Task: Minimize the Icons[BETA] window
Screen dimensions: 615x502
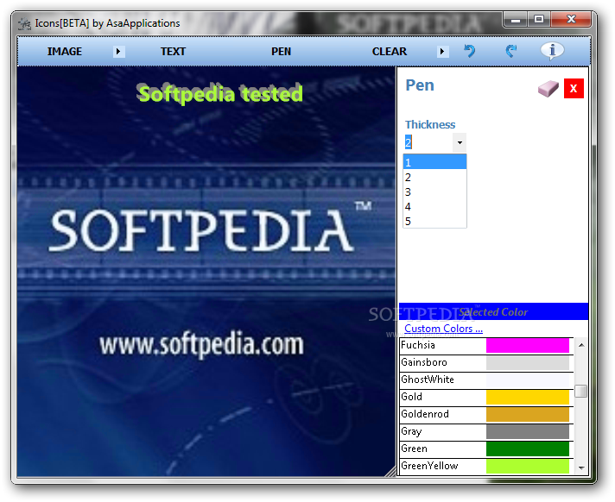Action: tap(516, 20)
